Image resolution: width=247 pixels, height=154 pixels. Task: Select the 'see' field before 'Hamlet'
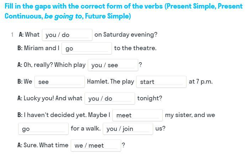pos(59,82)
